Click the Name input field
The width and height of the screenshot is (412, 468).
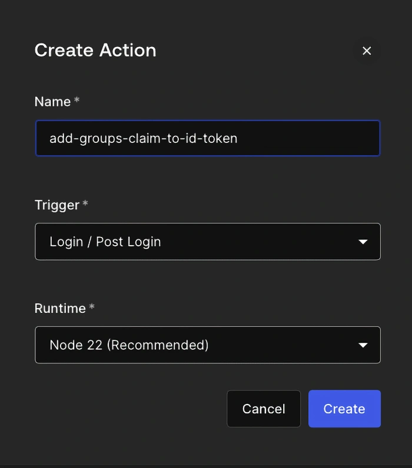click(x=208, y=138)
